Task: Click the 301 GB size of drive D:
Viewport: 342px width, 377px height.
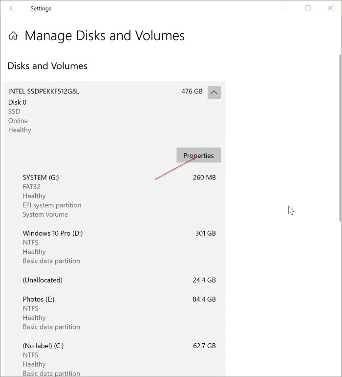Action: [x=205, y=233]
